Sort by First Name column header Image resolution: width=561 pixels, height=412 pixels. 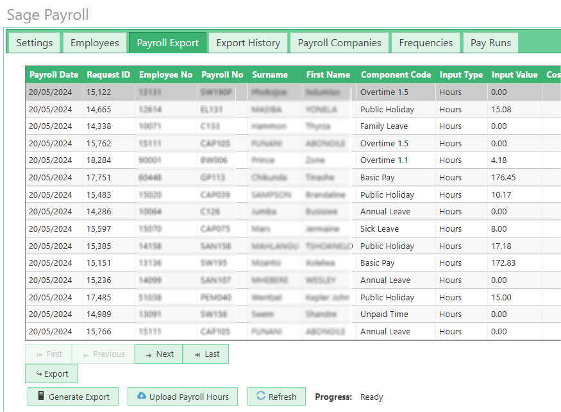pyautogui.click(x=328, y=75)
